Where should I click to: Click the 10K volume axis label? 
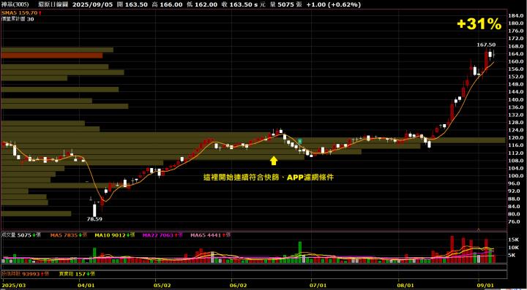514,248
